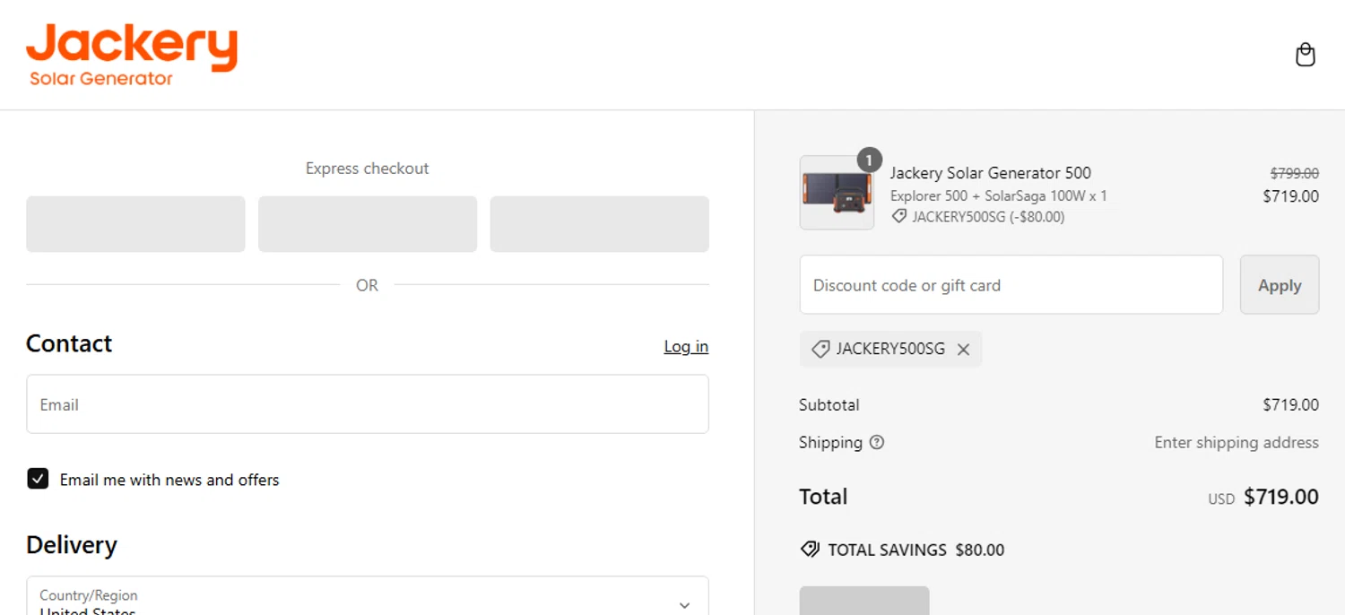The image size is (1345, 615).
Task: Click the Total Savings tag icon
Action: pos(810,550)
